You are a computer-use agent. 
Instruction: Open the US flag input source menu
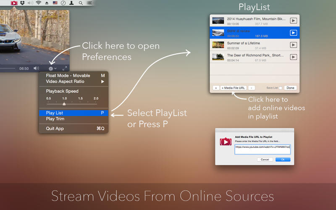point(55,3)
